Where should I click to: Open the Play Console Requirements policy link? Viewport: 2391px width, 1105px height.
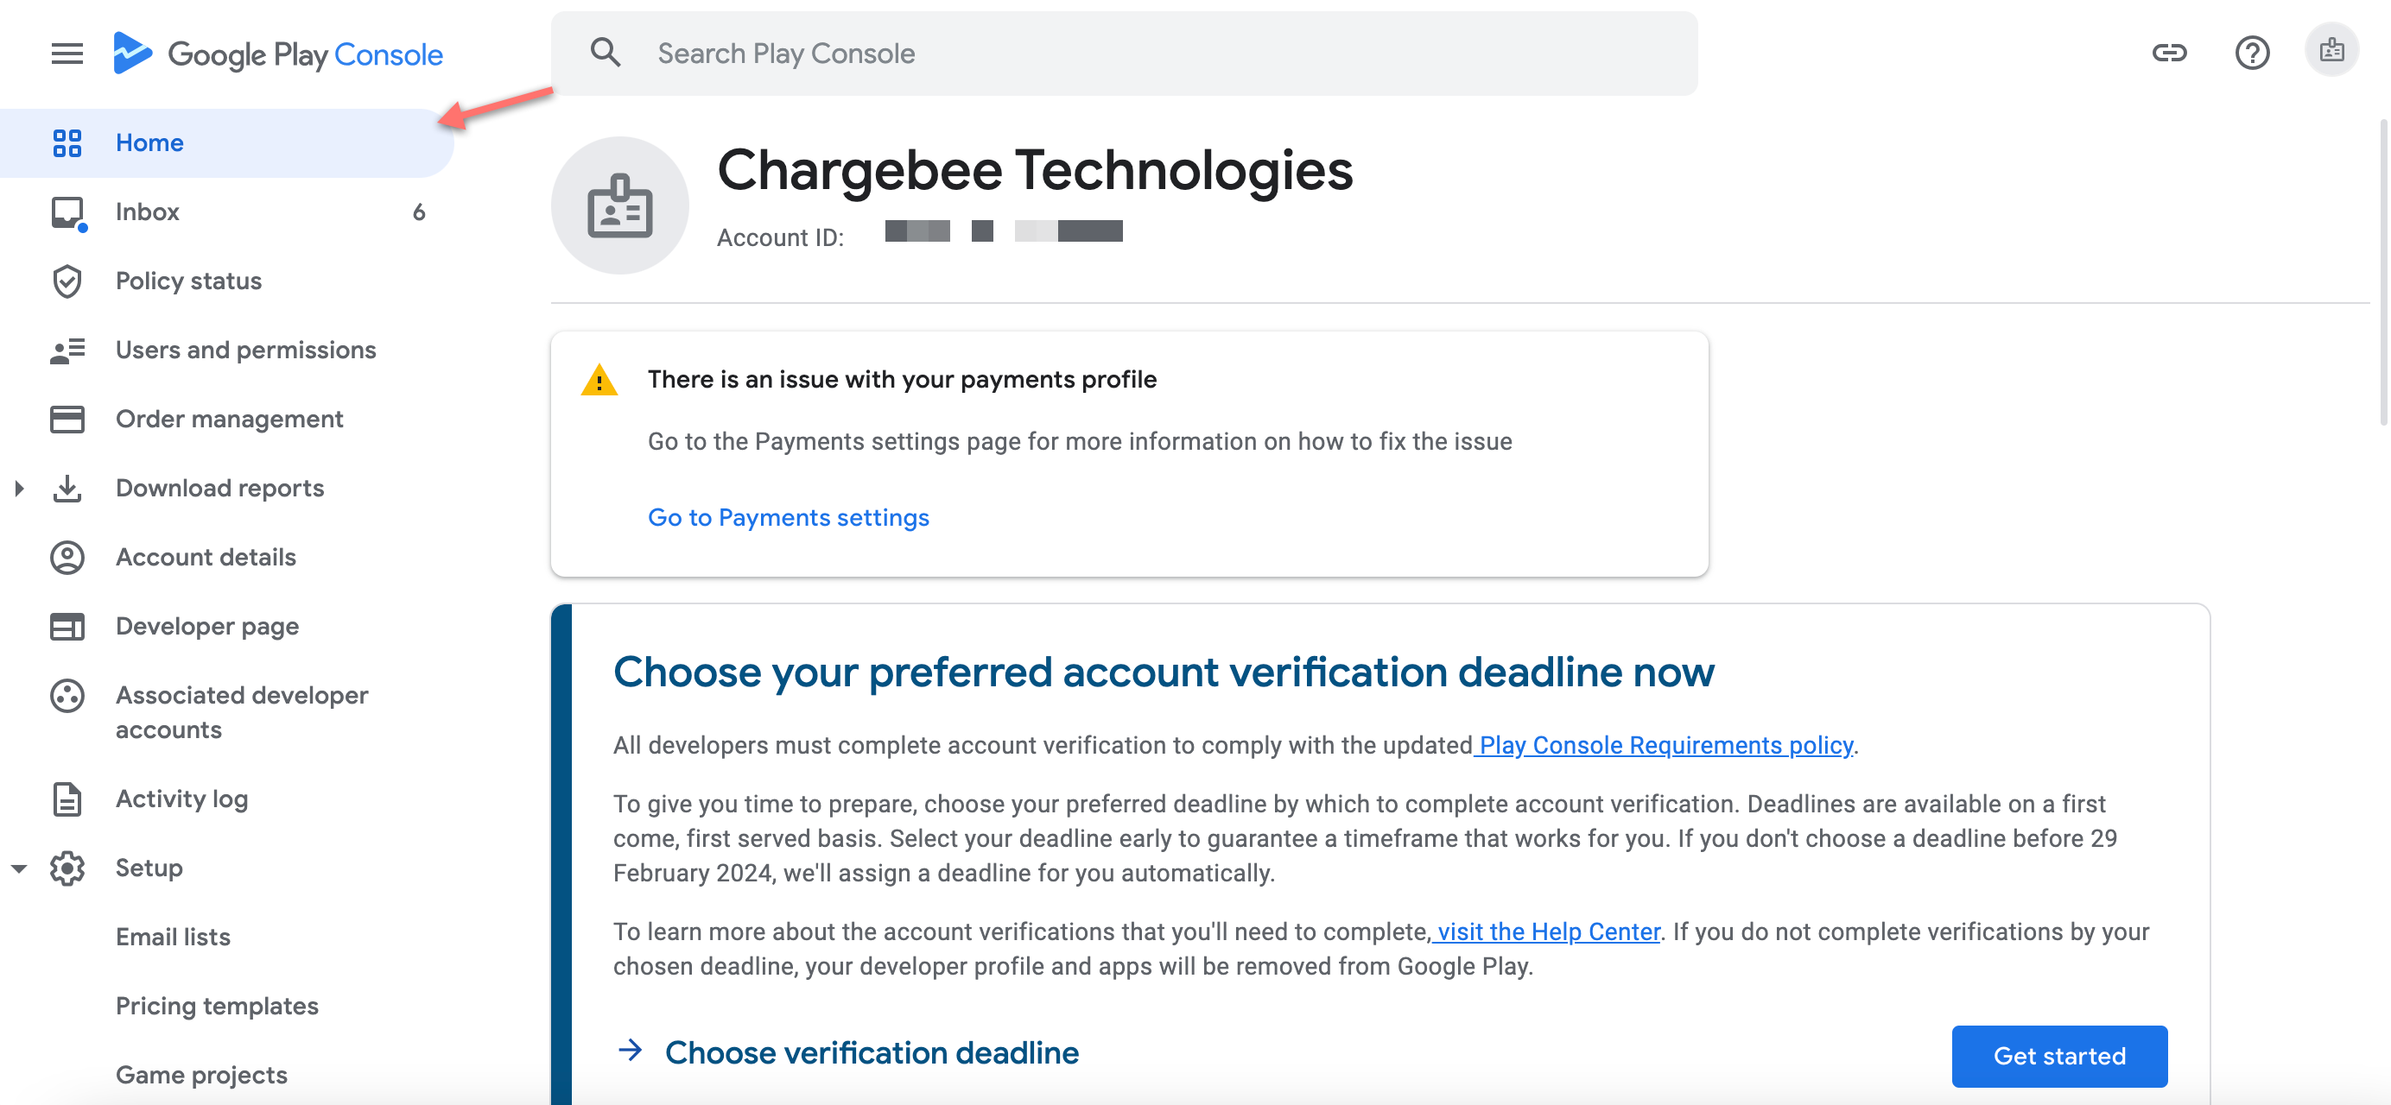[1665, 745]
